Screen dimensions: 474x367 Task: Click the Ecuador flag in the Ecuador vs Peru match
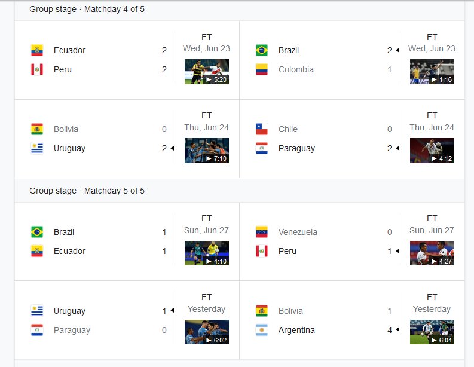(x=37, y=50)
